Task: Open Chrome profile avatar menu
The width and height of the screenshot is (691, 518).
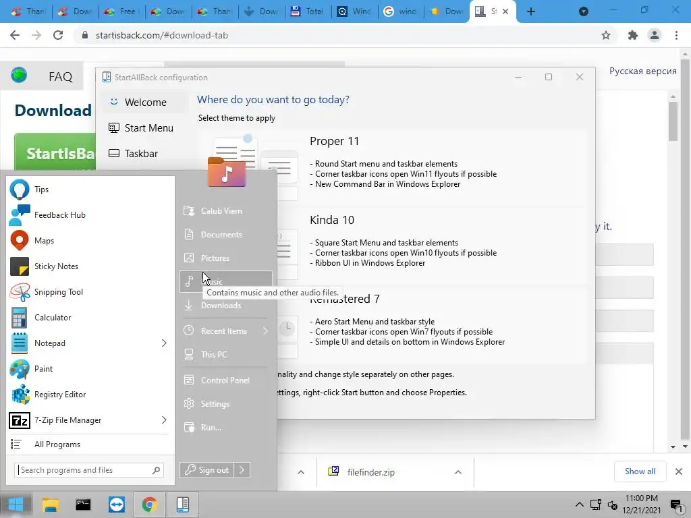Action: (655, 35)
